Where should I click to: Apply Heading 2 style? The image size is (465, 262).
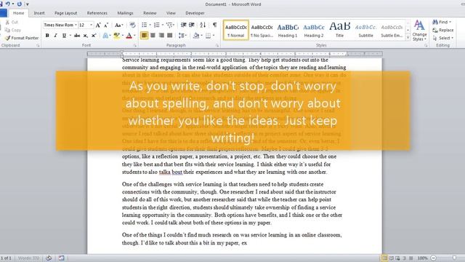click(314, 30)
